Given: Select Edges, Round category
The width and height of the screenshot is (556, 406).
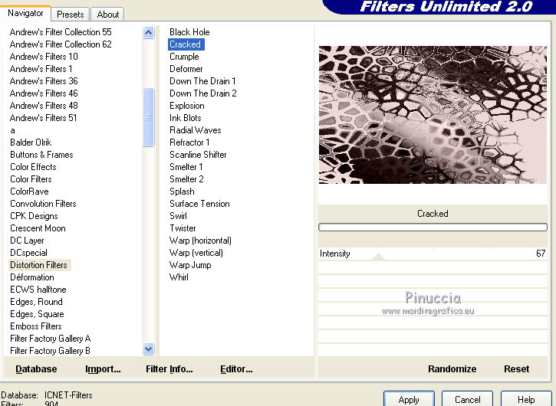Looking at the screenshot, I should (36, 302).
